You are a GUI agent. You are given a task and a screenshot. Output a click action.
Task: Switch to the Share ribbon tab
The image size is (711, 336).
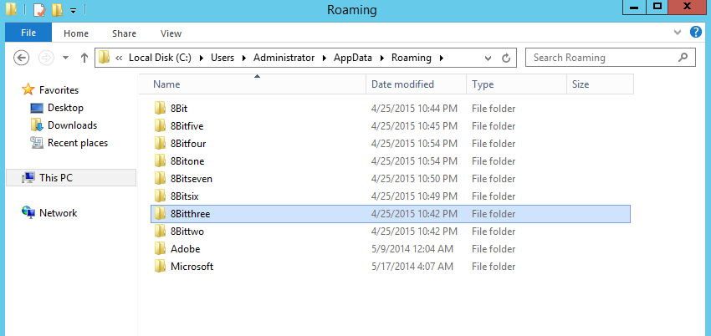[x=125, y=33]
